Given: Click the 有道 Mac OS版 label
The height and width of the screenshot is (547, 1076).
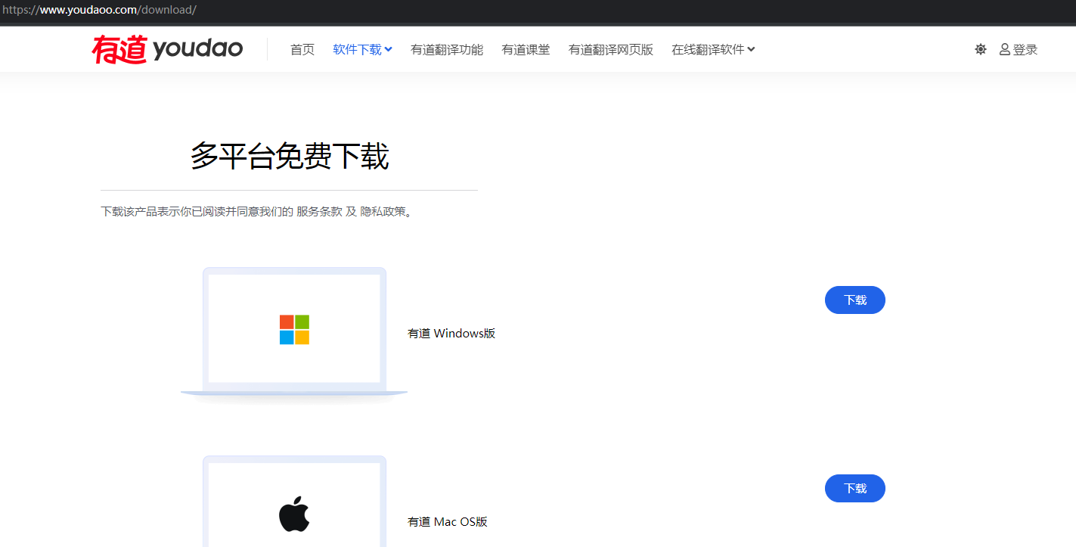Looking at the screenshot, I should tap(448, 522).
